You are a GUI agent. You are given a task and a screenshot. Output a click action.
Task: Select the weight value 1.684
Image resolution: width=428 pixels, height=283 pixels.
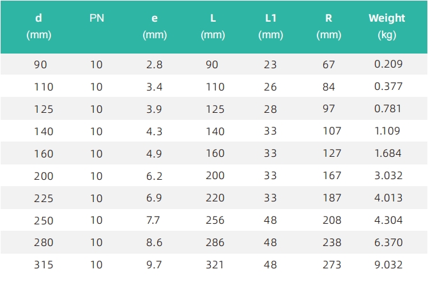pos(388,154)
